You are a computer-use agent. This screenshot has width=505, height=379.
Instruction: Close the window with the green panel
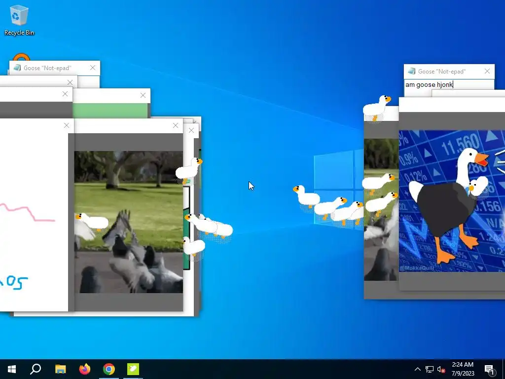[x=143, y=95]
